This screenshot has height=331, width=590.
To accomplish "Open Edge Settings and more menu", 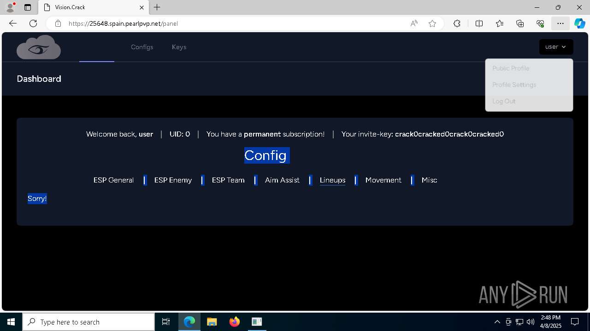I will click(560, 23).
